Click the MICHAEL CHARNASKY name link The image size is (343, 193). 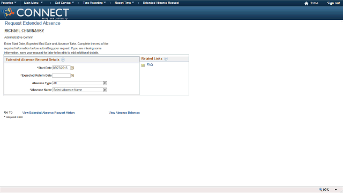pyautogui.click(x=24, y=31)
